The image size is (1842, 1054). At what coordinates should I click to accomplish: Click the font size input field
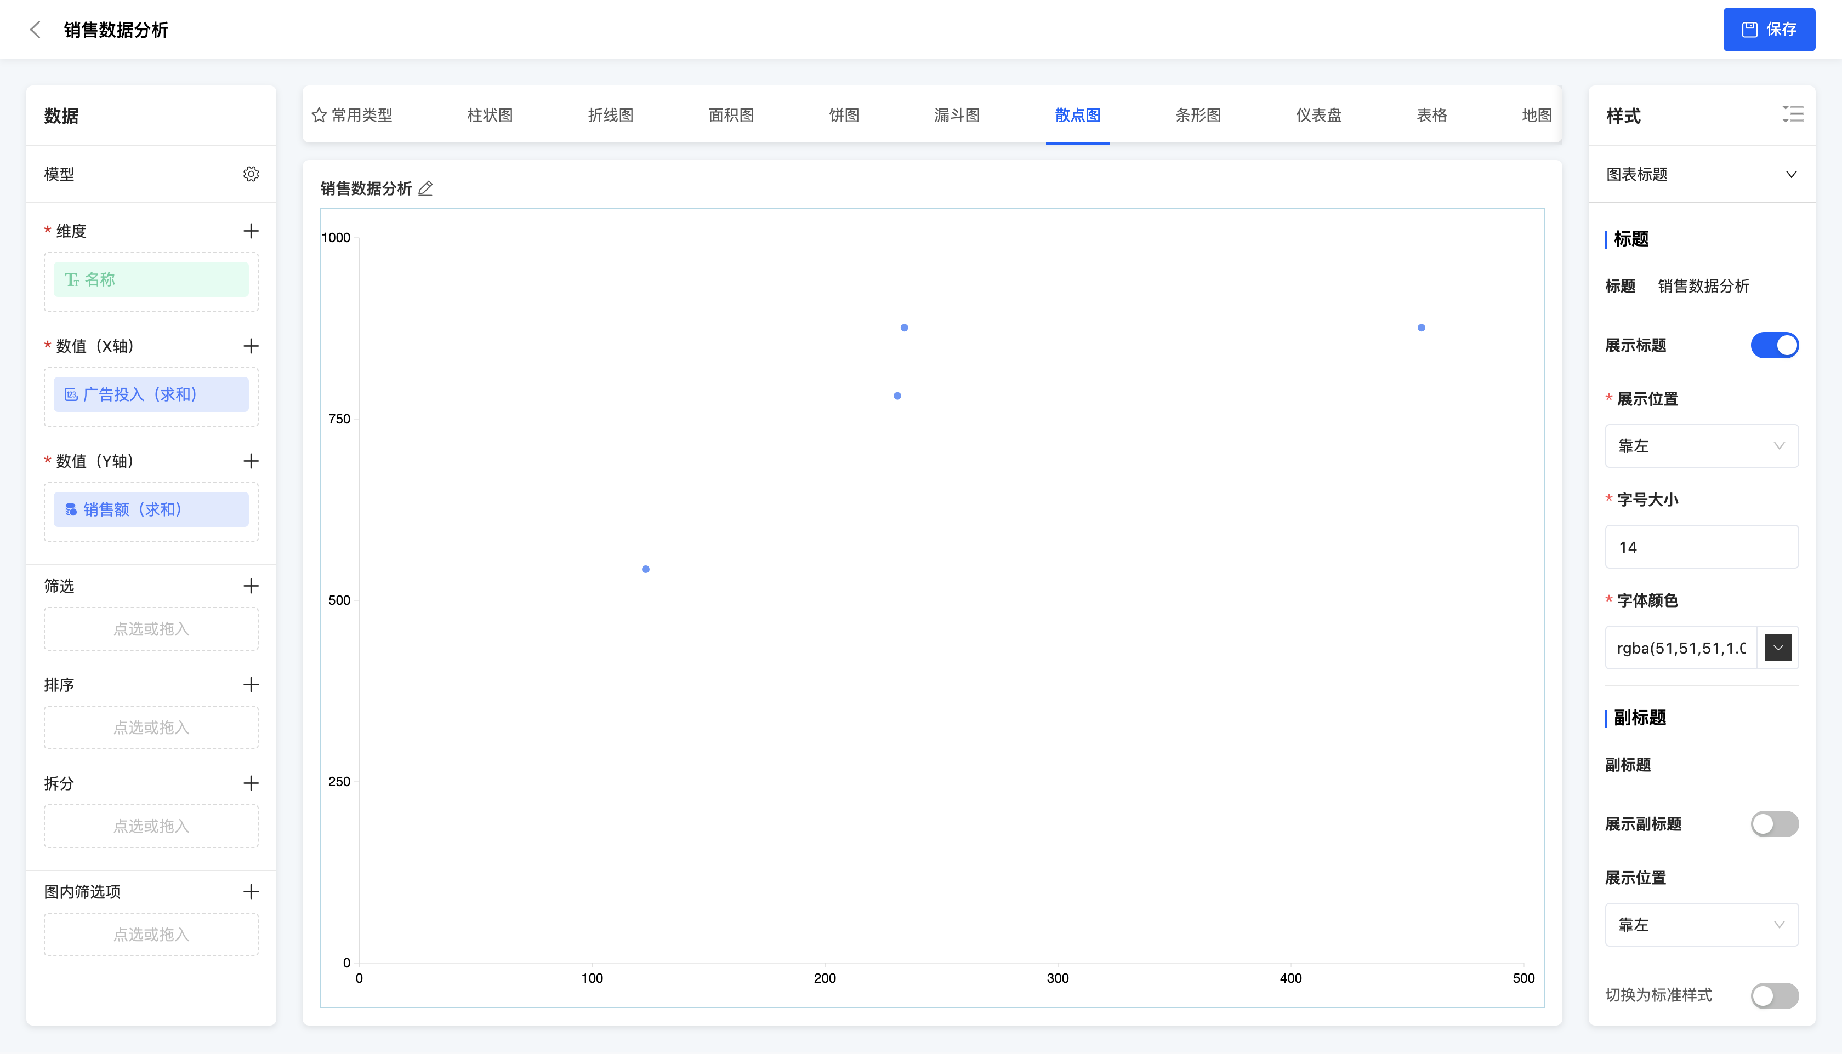pos(1701,547)
